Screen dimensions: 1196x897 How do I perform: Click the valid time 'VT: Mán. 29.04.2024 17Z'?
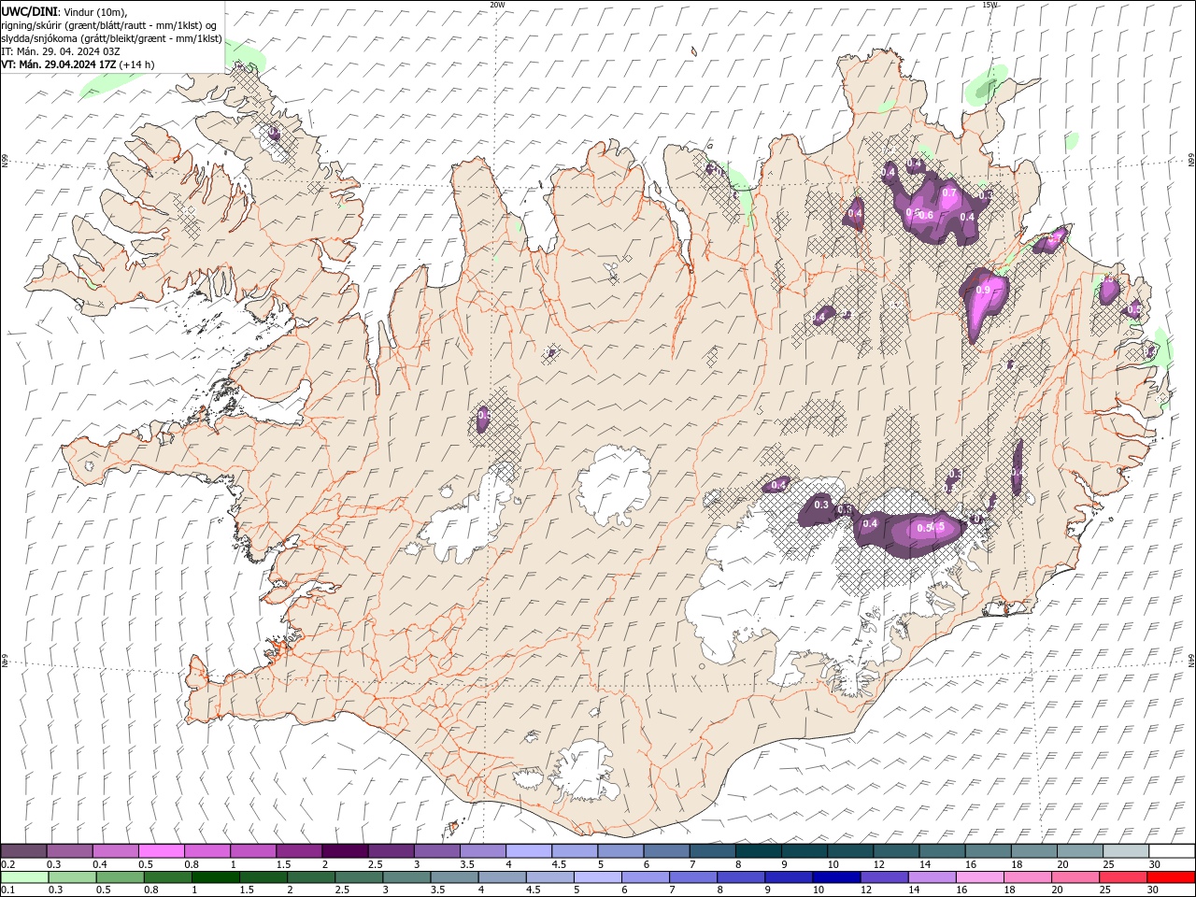[58, 64]
